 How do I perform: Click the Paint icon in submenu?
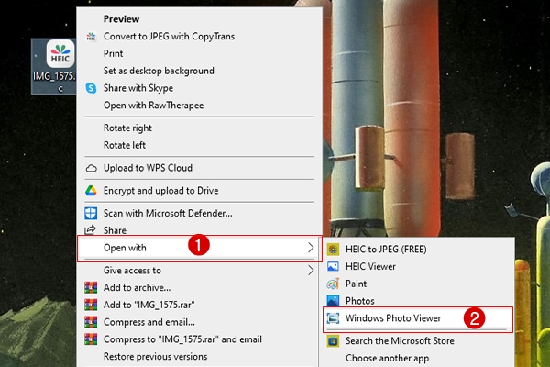tap(334, 284)
